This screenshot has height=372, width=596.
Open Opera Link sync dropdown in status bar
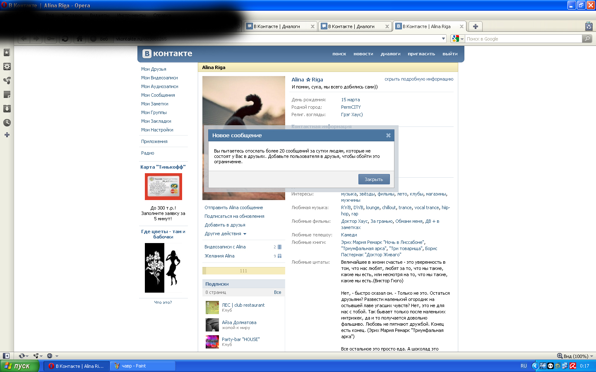[23, 356]
